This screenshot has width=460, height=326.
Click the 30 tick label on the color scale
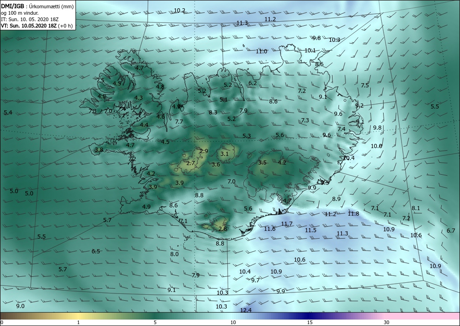(x=387, y=322)
